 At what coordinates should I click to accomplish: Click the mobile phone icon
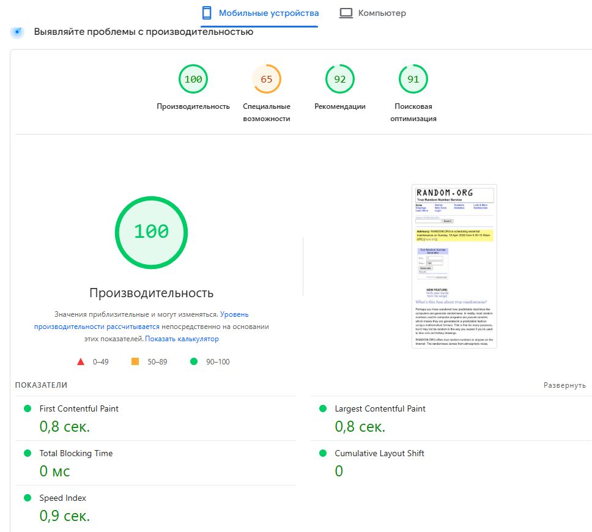pos(207,13)
